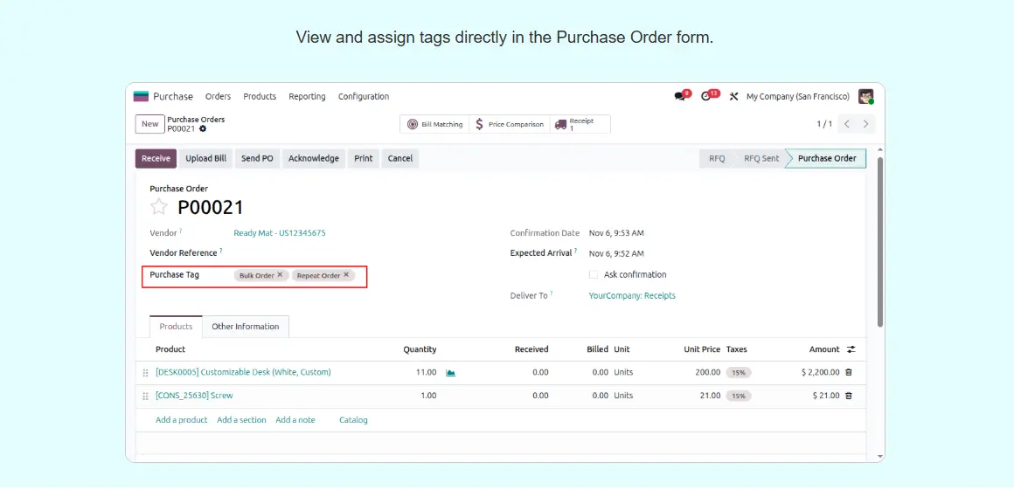Open forecast chart icon for Customizable Desk
The height and width of the screenshot is (490, 1014).
pos(450,372)
